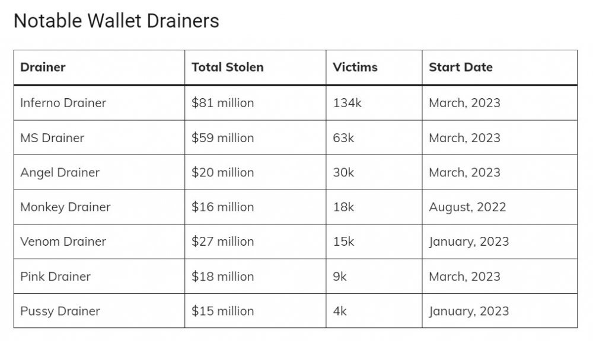Click the Notable Wallet Drainers heading

[116, 21]
